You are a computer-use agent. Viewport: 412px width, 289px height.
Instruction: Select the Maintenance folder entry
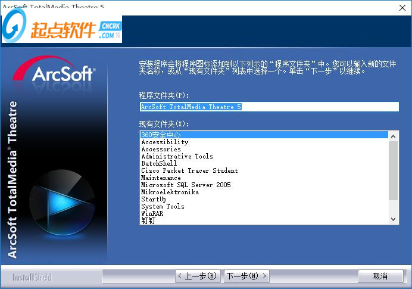tap(264, 178)
